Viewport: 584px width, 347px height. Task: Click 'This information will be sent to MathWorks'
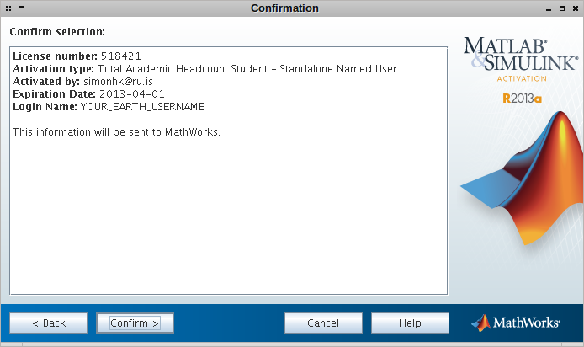(x=116, y=132)
